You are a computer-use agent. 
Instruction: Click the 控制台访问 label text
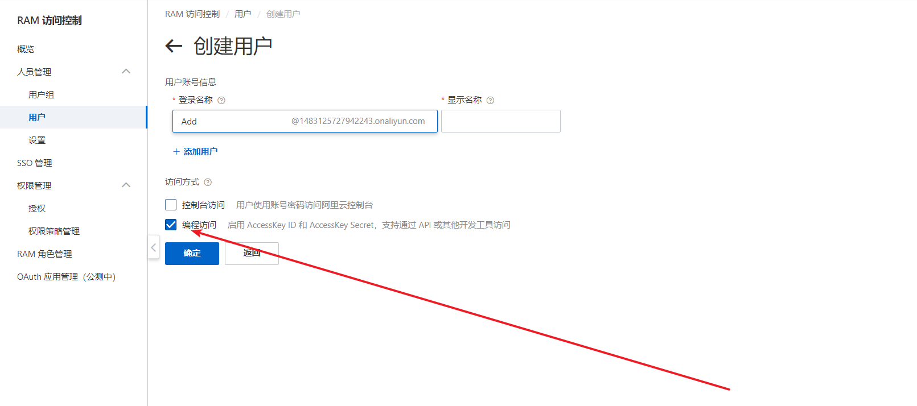[203, 205]
